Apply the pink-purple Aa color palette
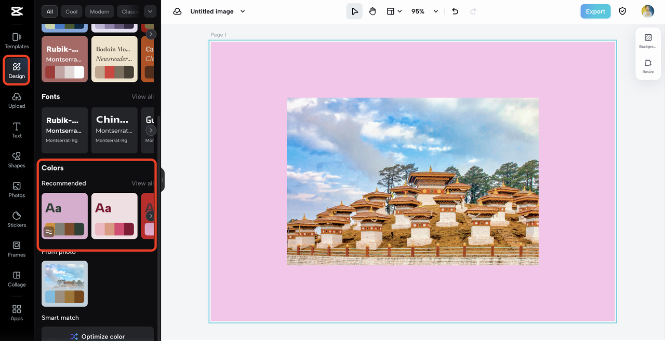Viewport: 665px width, 341px height. pyautogui.click(x=64, y=216)
